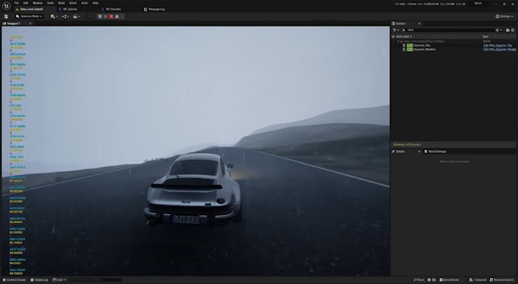Click the Unsaved assets indicator

[x=478, y=279]
